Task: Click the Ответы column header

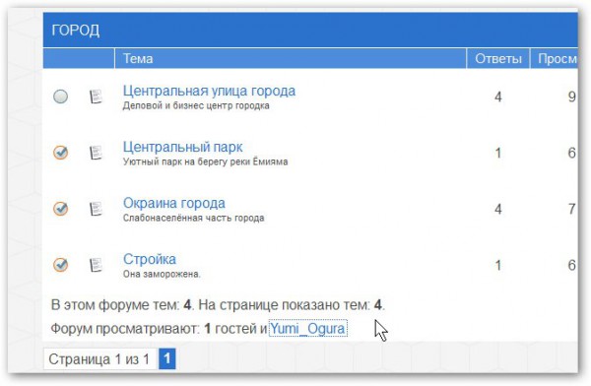Action: pos(498,59)
